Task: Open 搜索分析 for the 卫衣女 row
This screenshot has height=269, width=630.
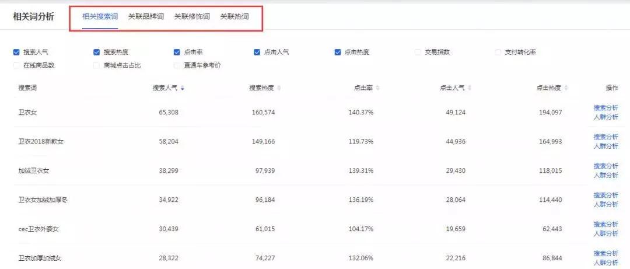Action: pos(605,107)
